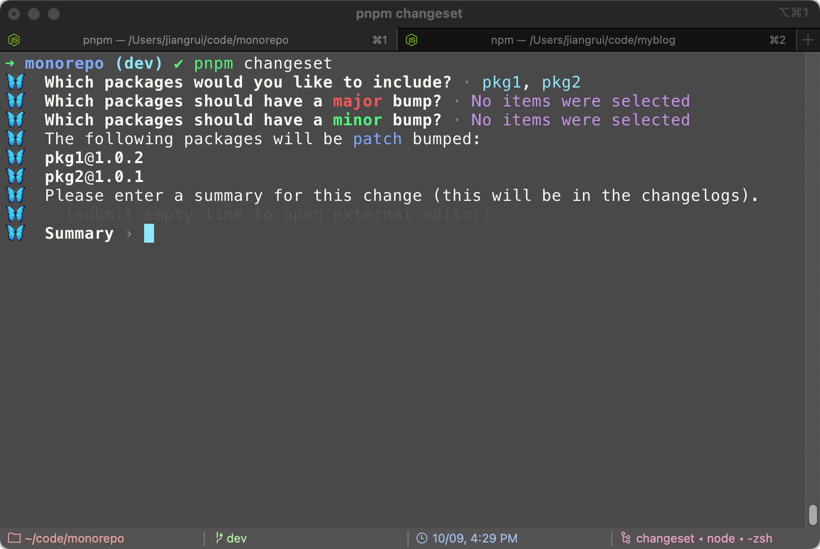Click 'No items were selected' on minor line
This screenshot has height=549, width=820.
(580, 120)
